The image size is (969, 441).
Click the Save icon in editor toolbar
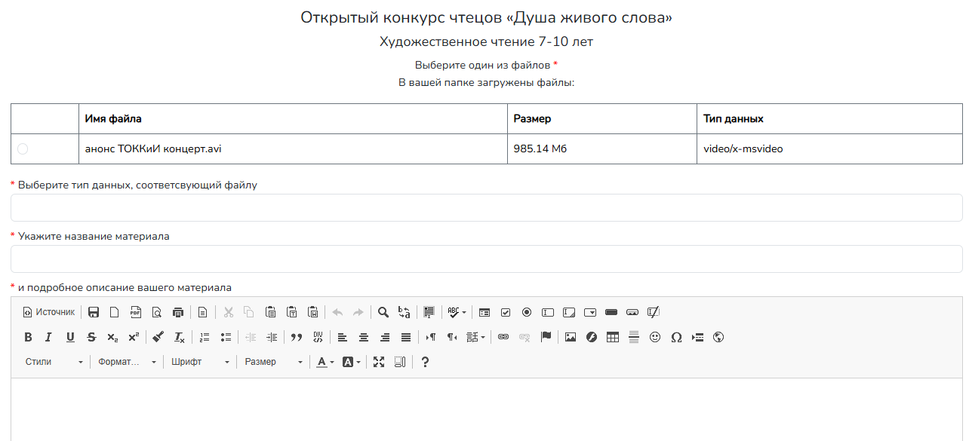click(94, 312)
